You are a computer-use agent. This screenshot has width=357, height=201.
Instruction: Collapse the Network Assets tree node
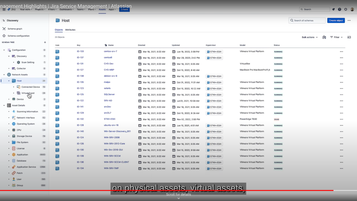tap(4, 75)
